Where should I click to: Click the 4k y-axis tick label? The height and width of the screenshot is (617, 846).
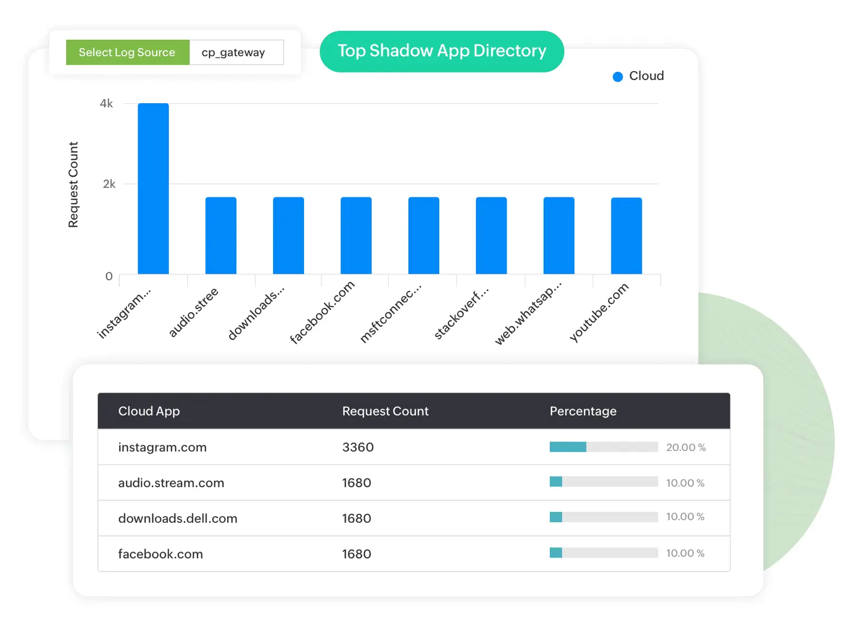(106, 103)
